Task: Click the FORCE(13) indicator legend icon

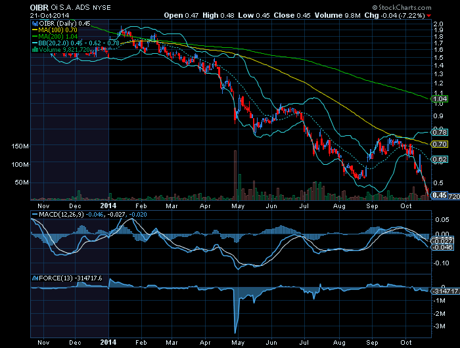Action: pyautogui.click(x=34, y=278)
